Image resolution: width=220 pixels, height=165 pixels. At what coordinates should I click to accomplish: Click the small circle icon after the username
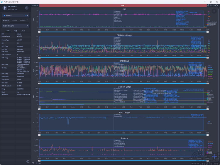[16, 6]
